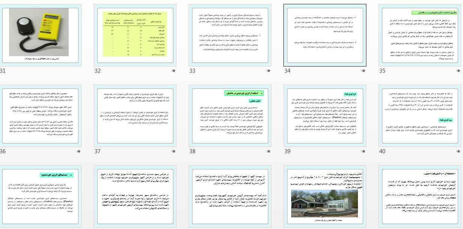Viewport: 463px width, 229px height.
Task: Select slide 35 with the green heading
Action: [x=420, y=35]
